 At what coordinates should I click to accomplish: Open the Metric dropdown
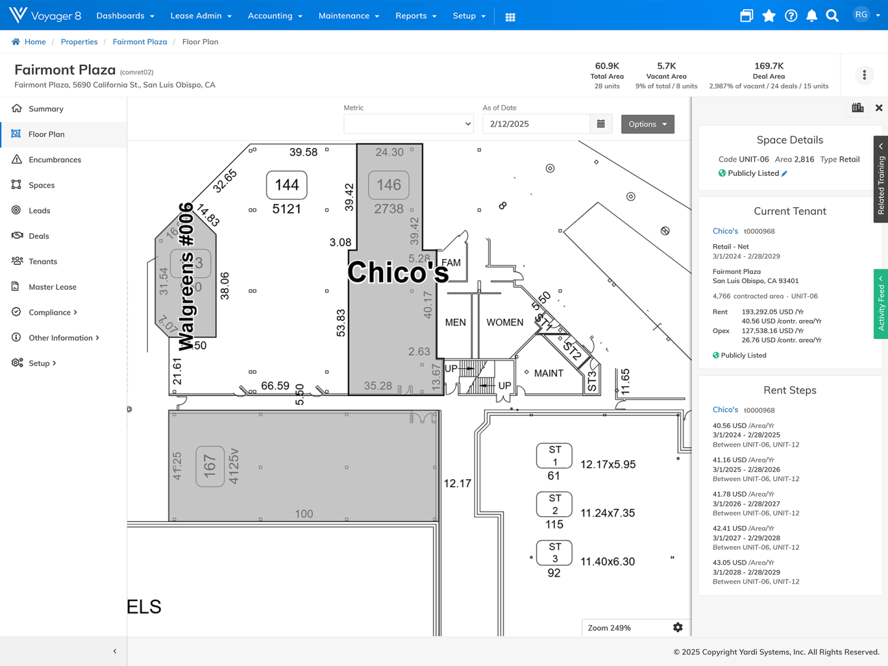click(408, 123)
